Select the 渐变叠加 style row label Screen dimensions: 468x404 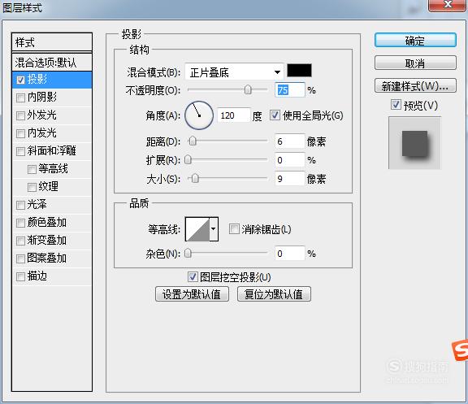pyautogui.click(x=47, y=240)
